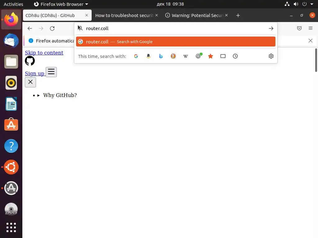Search this time with Google icon

pos(136,56)
